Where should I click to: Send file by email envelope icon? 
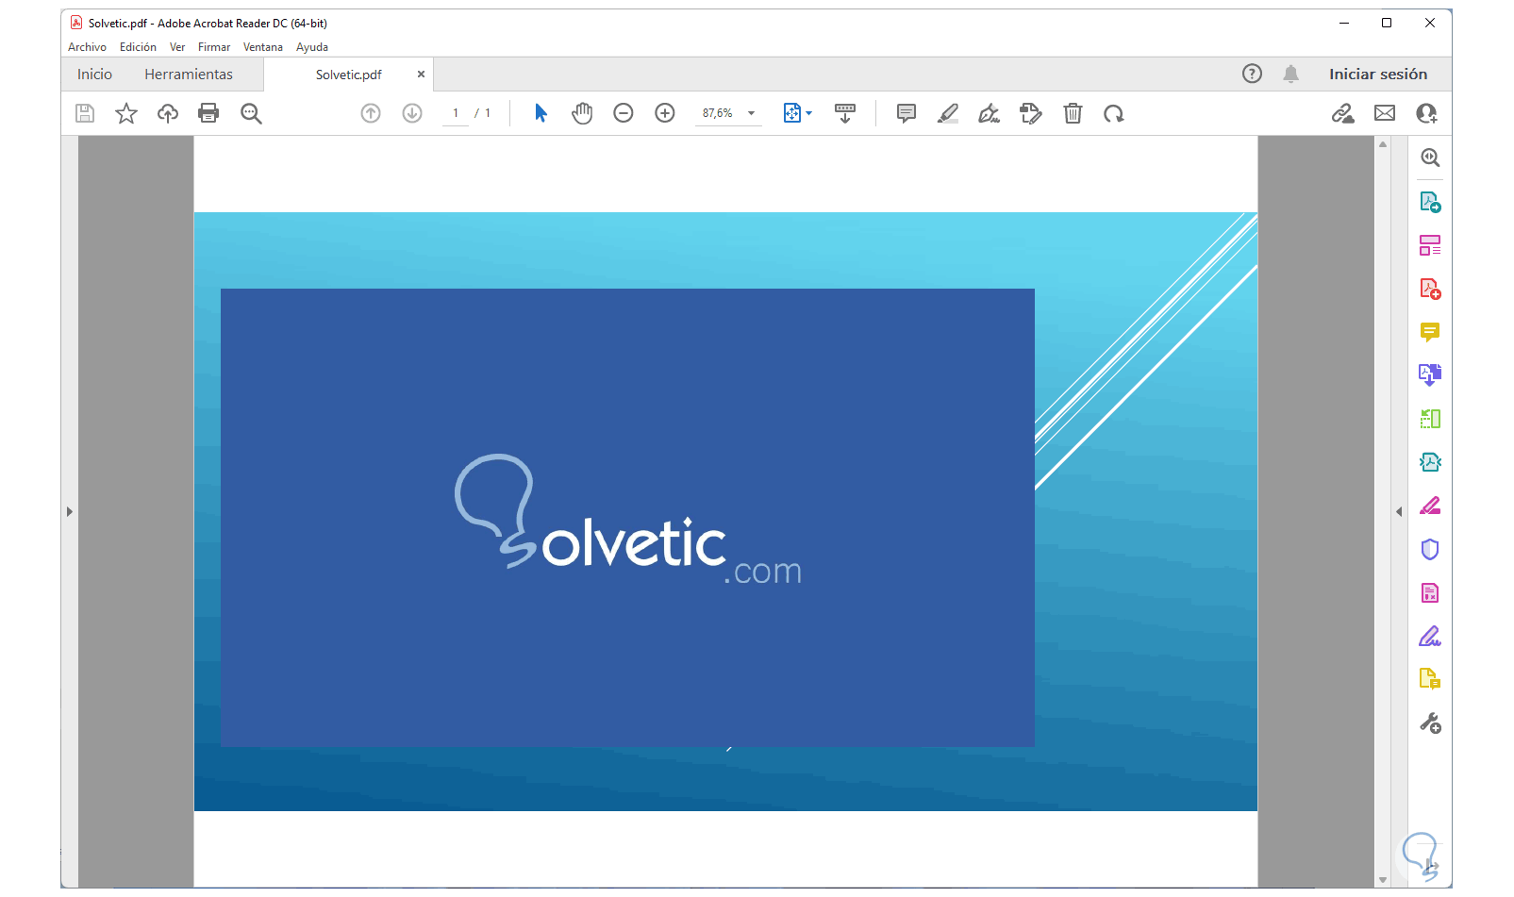tap(1385, 113)
